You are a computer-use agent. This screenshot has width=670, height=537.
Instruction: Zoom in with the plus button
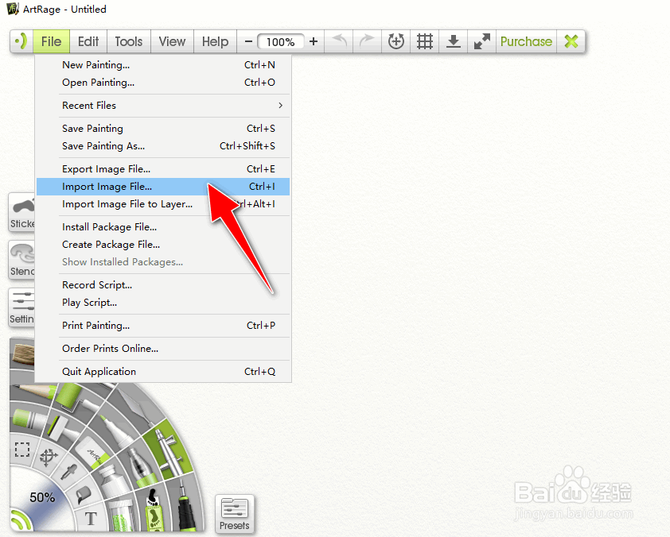pyautogui.click(x=314, y=41)
